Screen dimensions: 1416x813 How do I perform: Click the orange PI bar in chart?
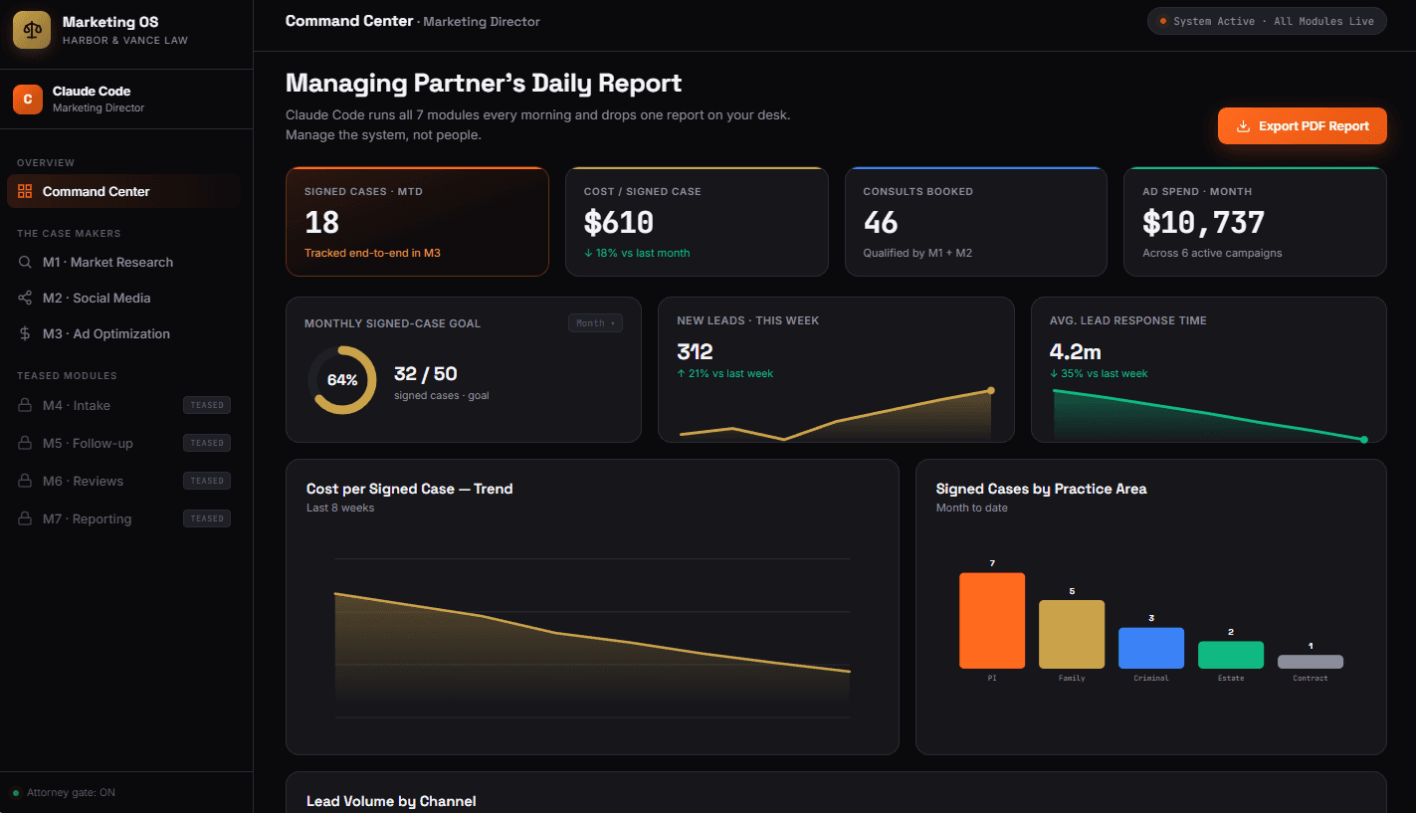tap(992, 620)
